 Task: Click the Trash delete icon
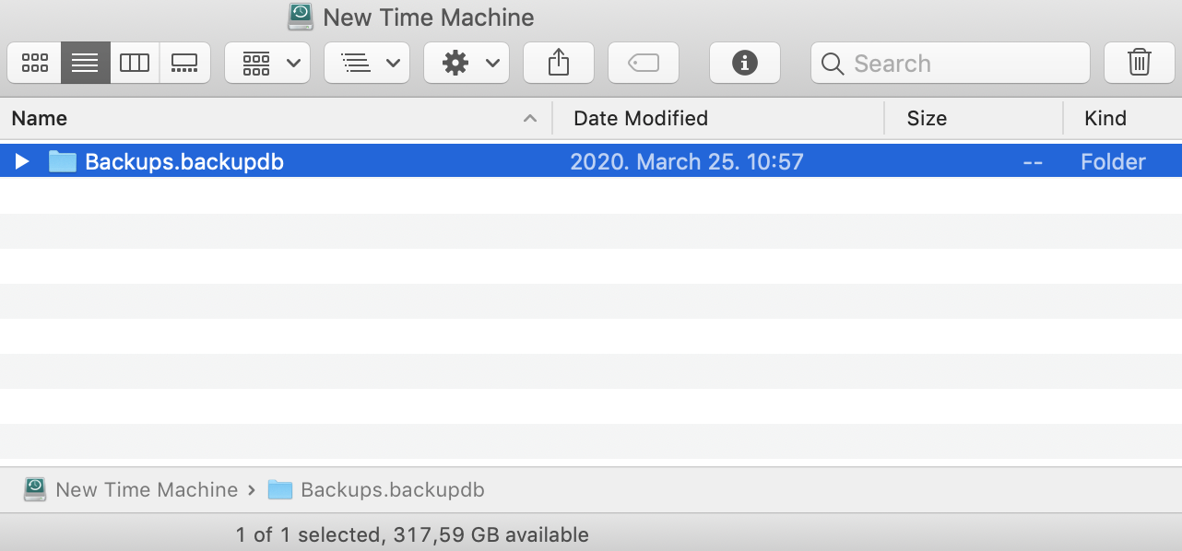click(1139, 64)
